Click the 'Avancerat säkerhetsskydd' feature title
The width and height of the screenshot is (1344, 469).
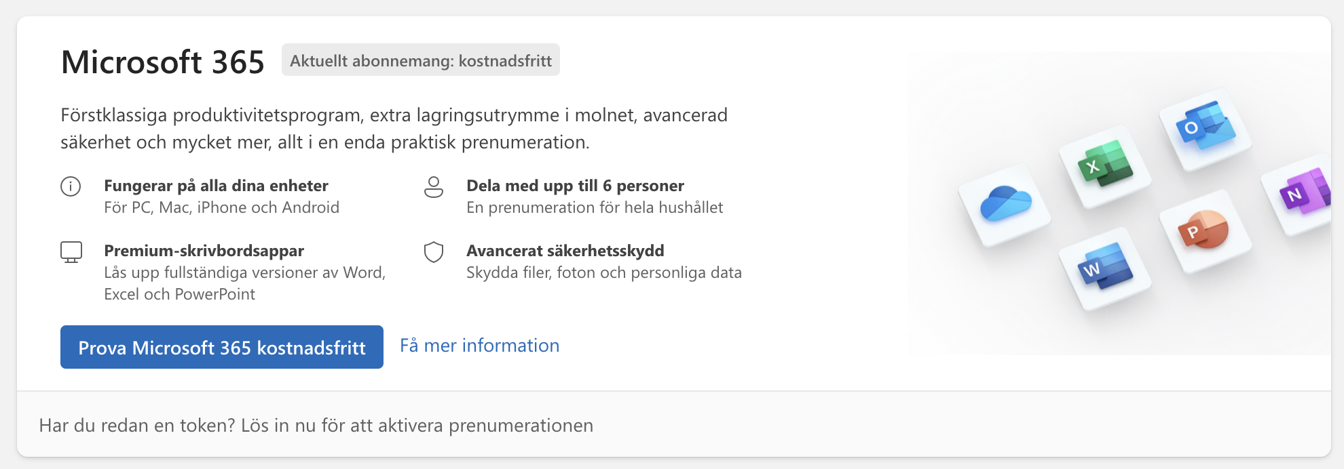[x=565, y=251]
